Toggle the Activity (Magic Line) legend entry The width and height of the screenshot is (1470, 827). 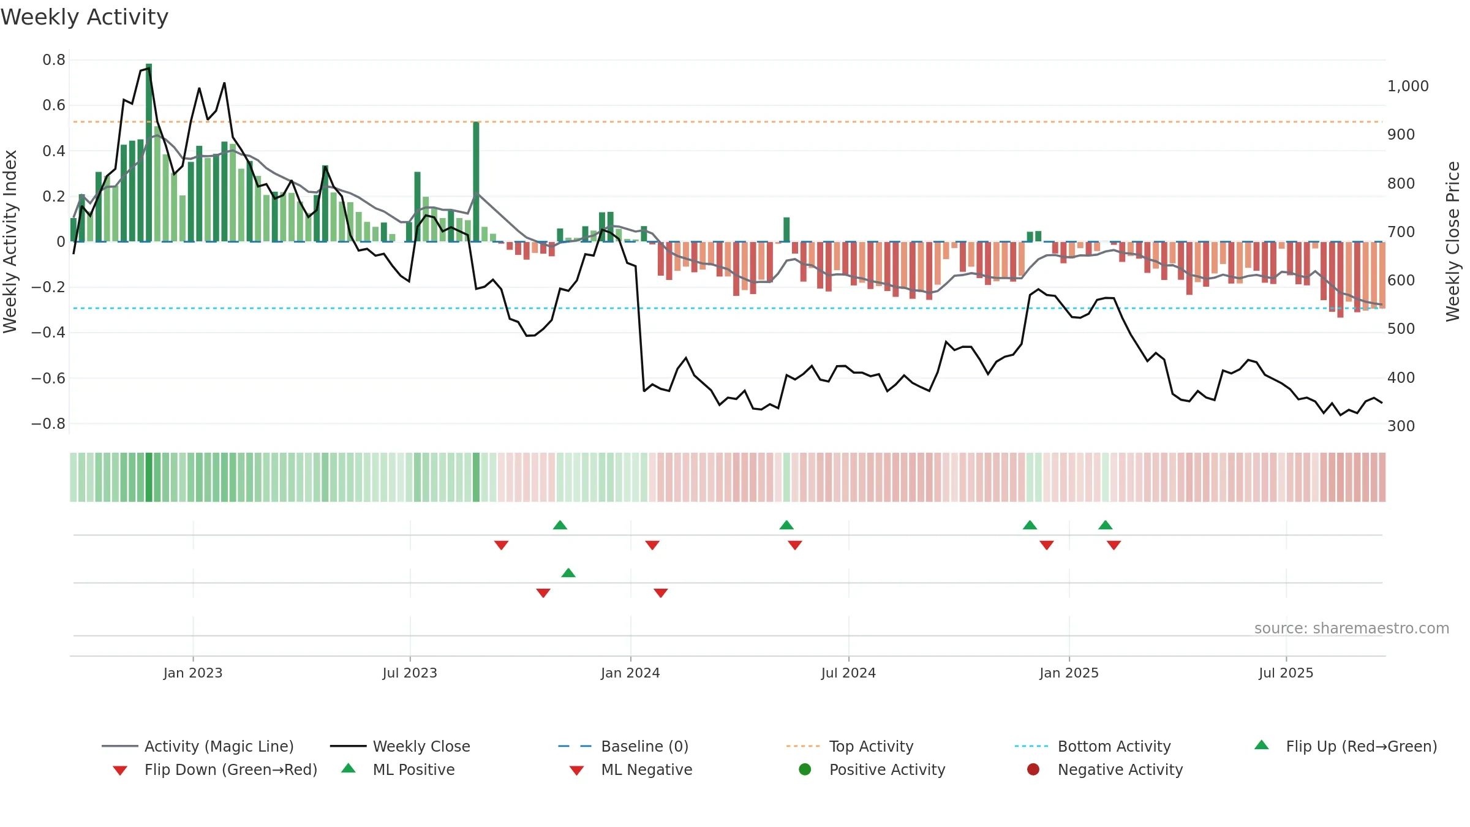coord(197,746)
